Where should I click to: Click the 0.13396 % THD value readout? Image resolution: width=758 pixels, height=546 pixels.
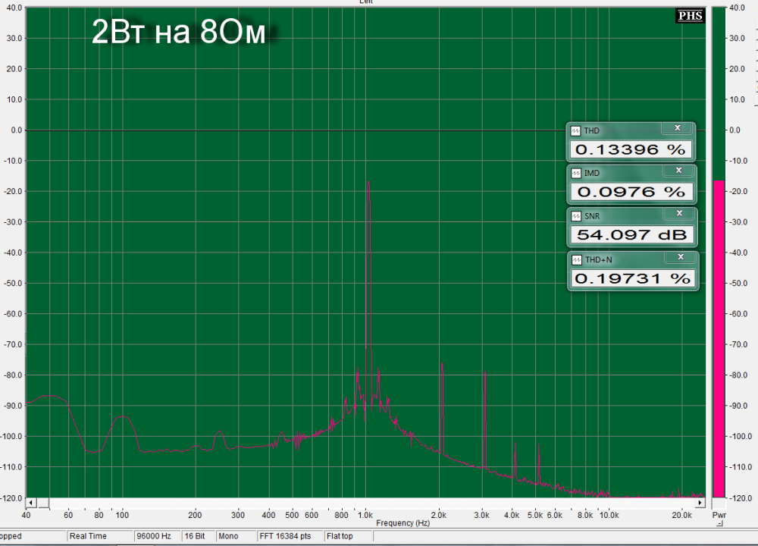[x=630, y=149]
